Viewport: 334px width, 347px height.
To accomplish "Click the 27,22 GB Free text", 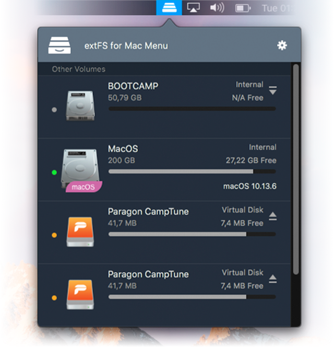I will [x=251, y=160].
